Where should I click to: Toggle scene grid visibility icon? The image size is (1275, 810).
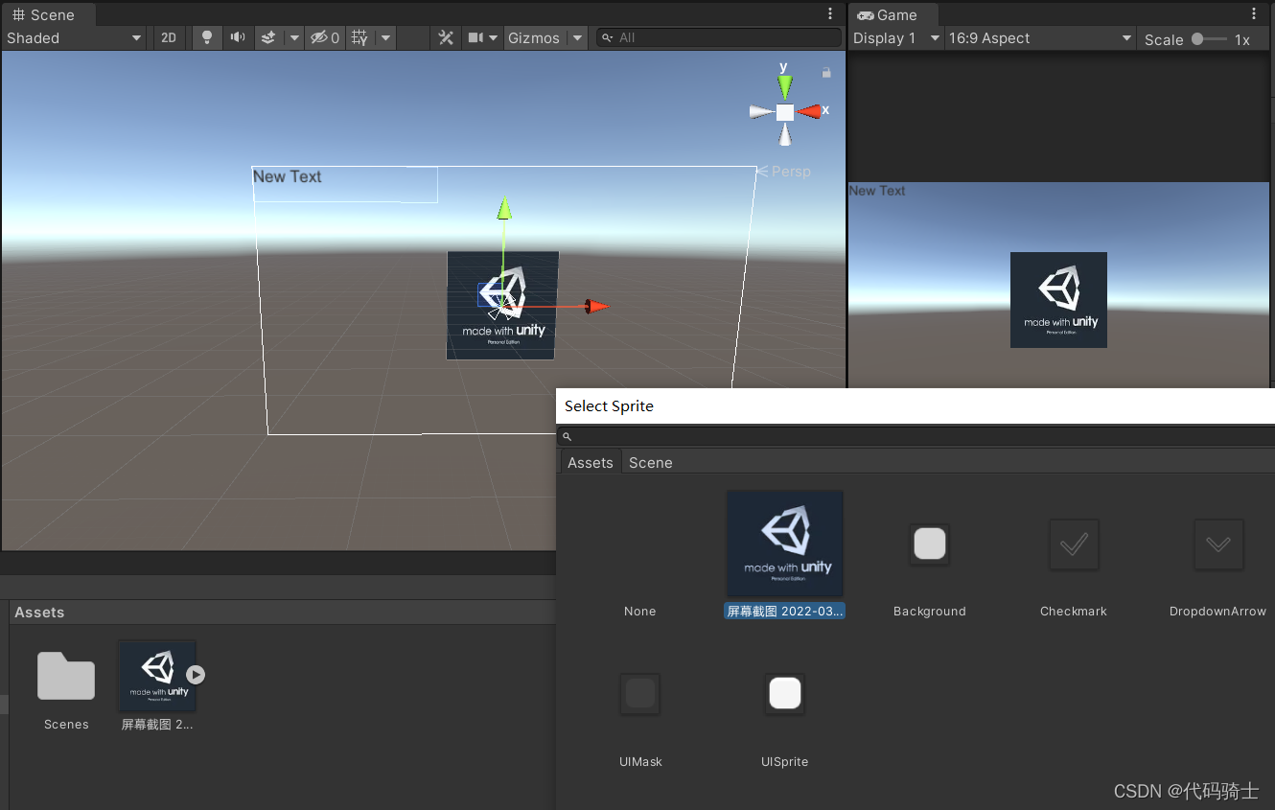[359, 37]
